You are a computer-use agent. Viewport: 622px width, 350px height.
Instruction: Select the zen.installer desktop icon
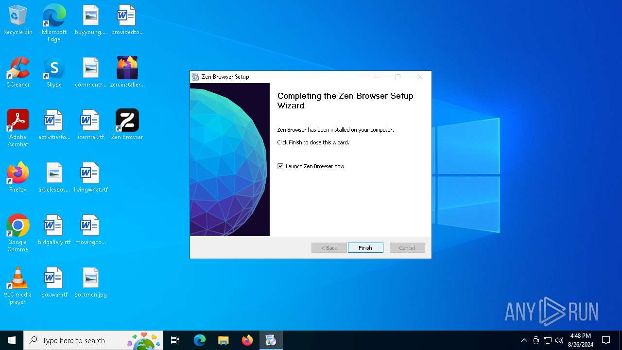coord(127,72)
